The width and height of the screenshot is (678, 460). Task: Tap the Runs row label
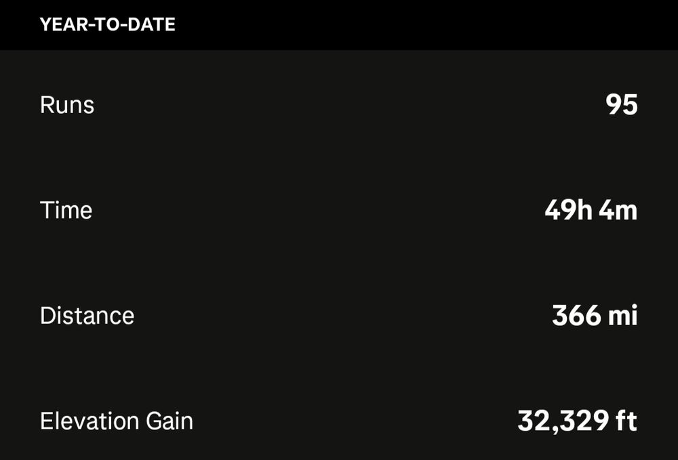click(x=67, y=105)
